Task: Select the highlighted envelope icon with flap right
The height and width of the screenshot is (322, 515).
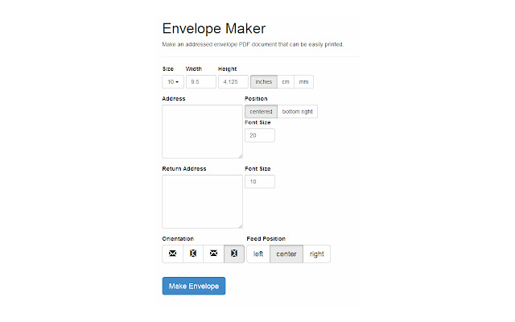Action: click(x=234, y=254)
